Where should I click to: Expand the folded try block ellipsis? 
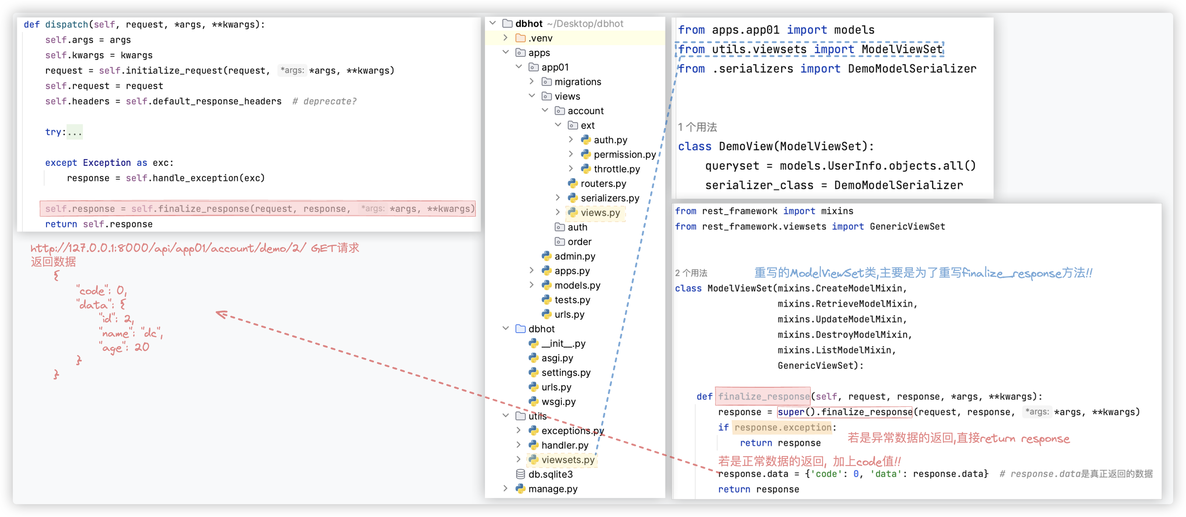pyautogui.click(x=74, y=132)
